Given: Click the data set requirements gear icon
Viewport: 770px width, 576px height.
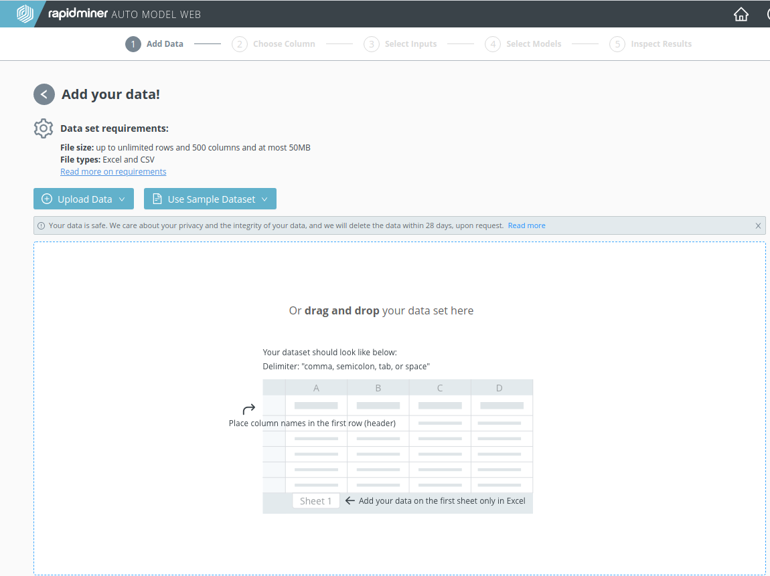Looking at the screenshot, I should coord(44,128).
